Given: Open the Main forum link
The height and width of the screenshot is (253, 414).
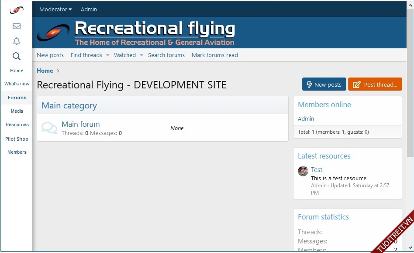Looking at the screenshot, I should [81, 124].
